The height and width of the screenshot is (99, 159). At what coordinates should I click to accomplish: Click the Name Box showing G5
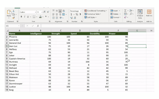(x=13, y=26)
